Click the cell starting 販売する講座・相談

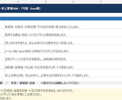coord(63,33)
